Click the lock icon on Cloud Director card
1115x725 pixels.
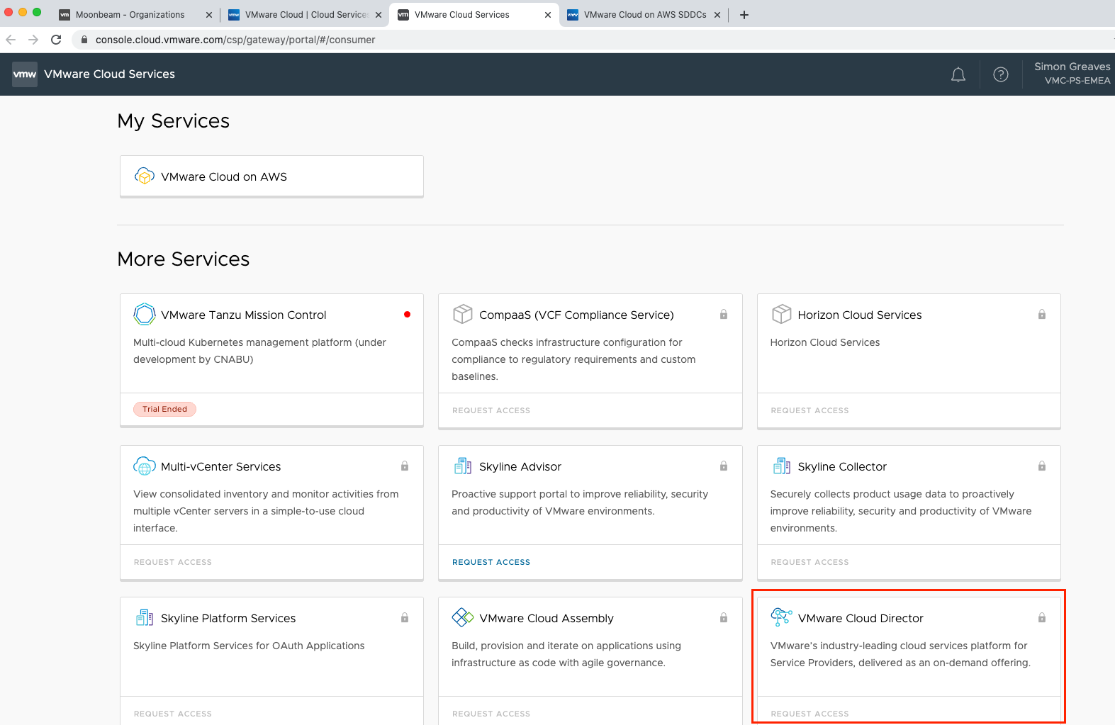click(1042, 618)
